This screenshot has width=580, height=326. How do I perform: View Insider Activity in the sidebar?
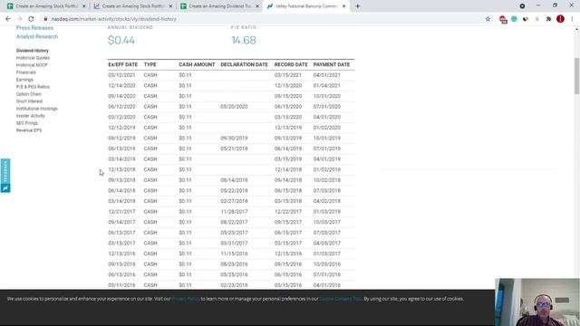(30, 116)
